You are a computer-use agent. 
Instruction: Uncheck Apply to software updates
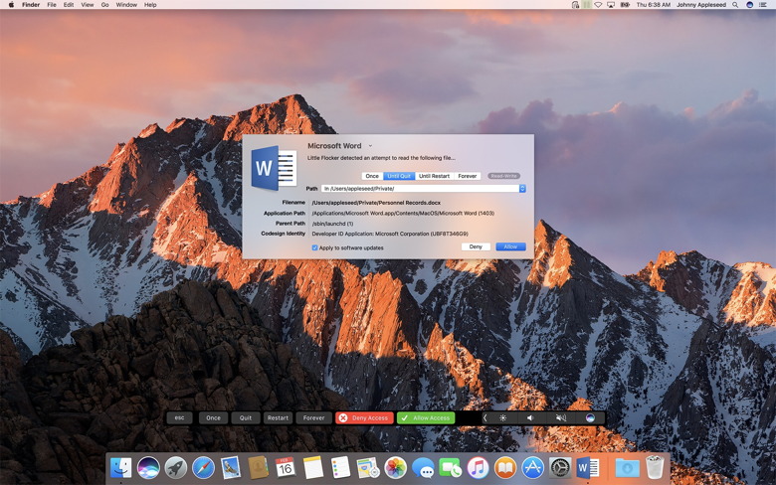pos(315,247)
